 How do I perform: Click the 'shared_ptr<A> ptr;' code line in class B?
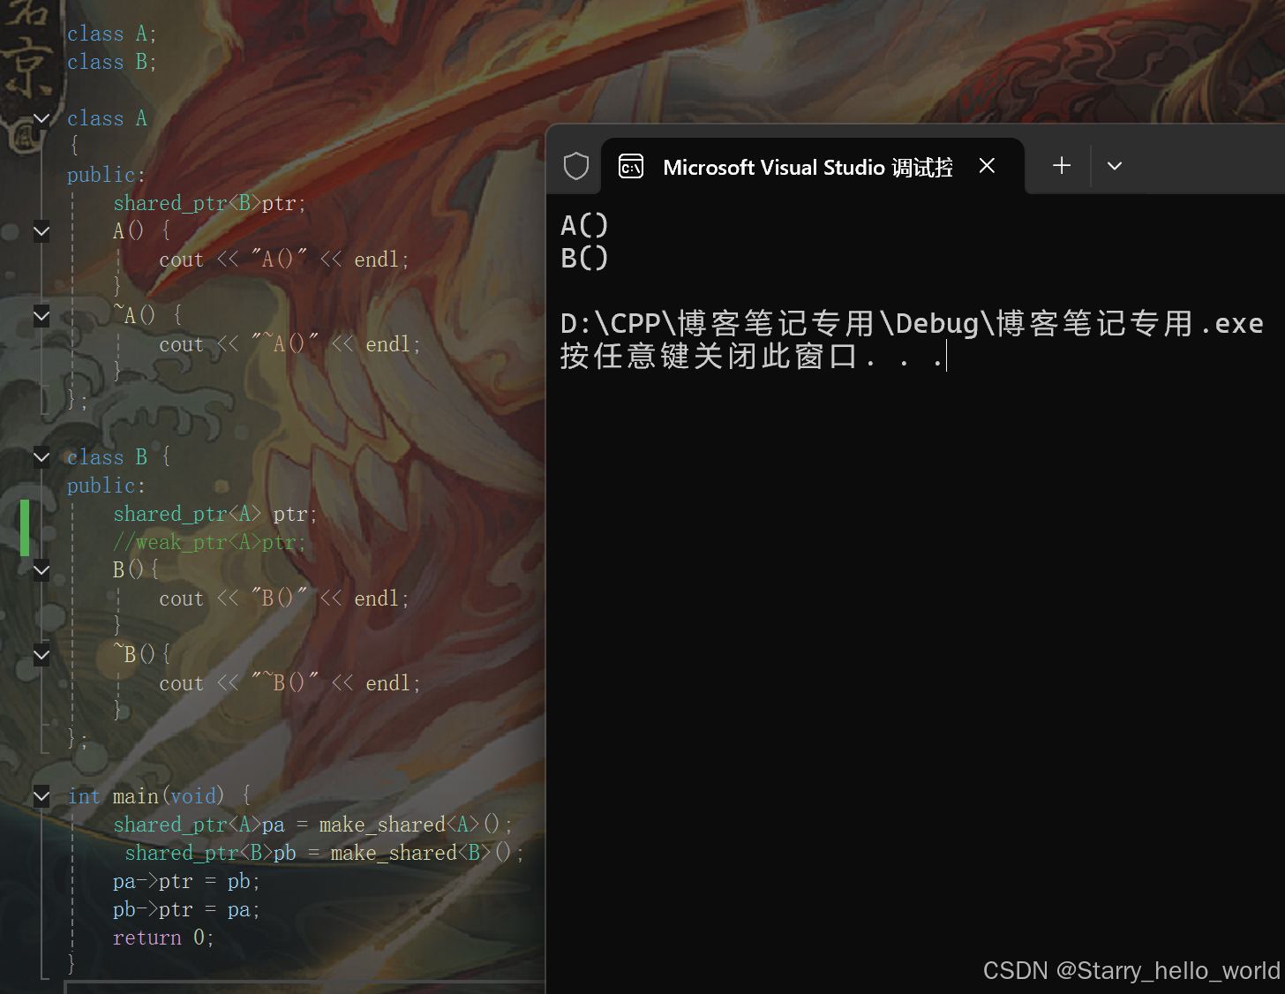coord(214,514)
